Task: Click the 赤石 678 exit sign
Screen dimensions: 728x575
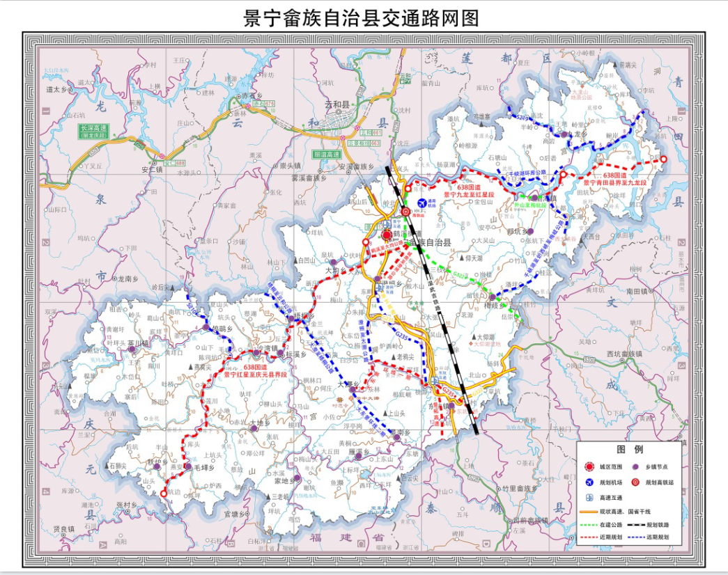Action: [264, 104]
